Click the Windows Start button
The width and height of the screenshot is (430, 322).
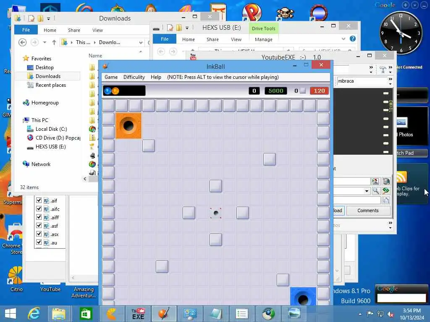pos(10,314)
